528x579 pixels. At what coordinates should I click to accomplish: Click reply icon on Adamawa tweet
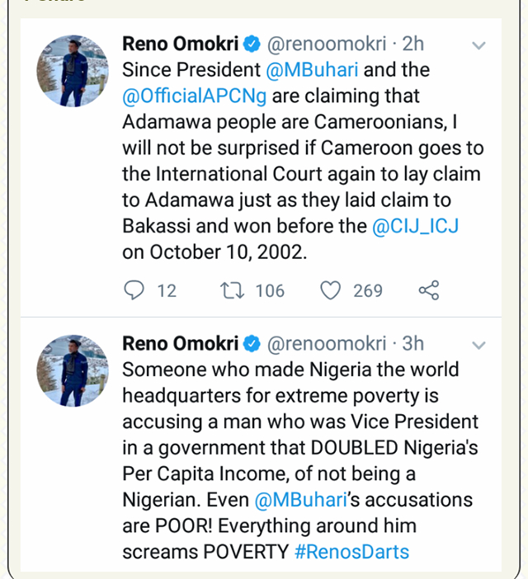tap(134, 290)
